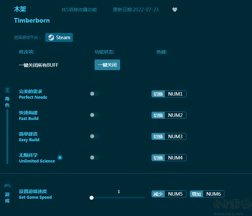
Task: Click the 增加 NUM6 increase hotkey
Action: pyautogui.click(x=207, y=194)
